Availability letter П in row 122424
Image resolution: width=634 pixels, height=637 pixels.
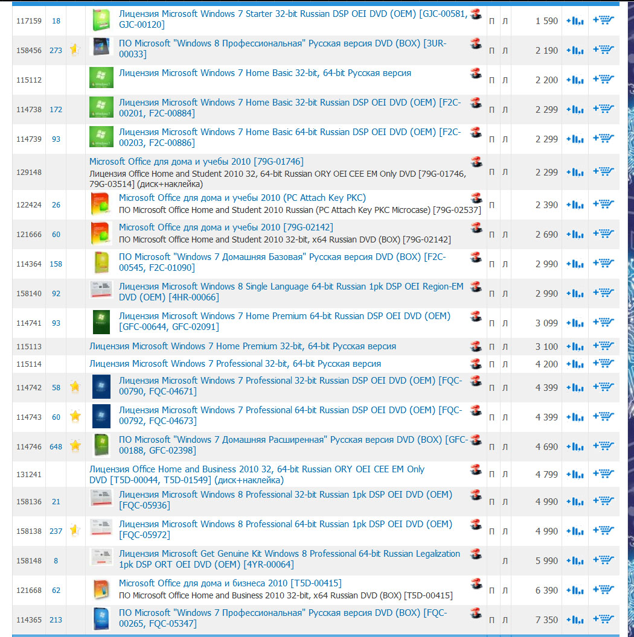pyautogui.click(x=492, y=205)
